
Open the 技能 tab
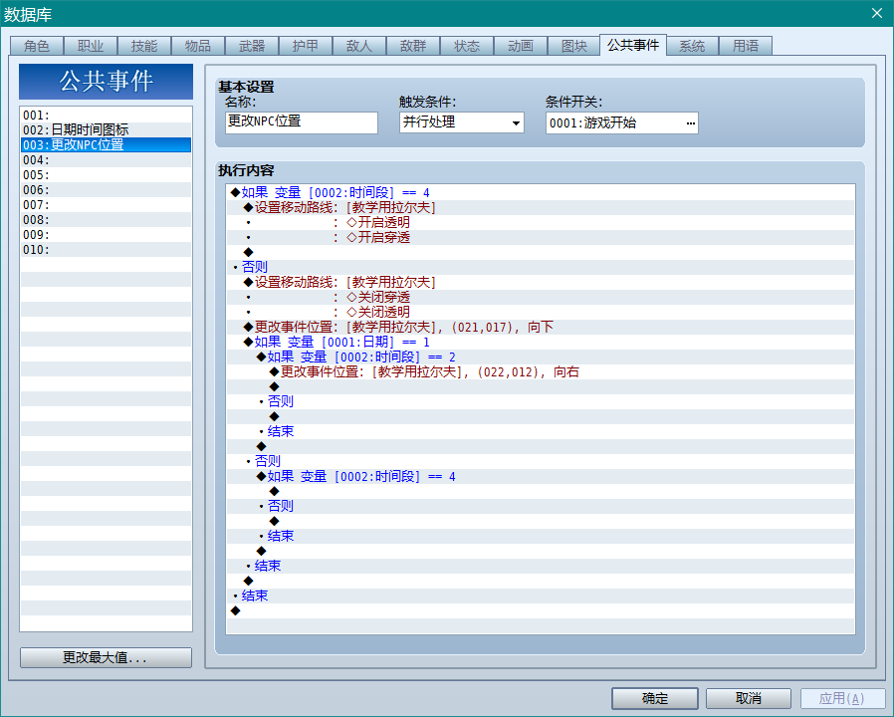(x=143, y=46)
